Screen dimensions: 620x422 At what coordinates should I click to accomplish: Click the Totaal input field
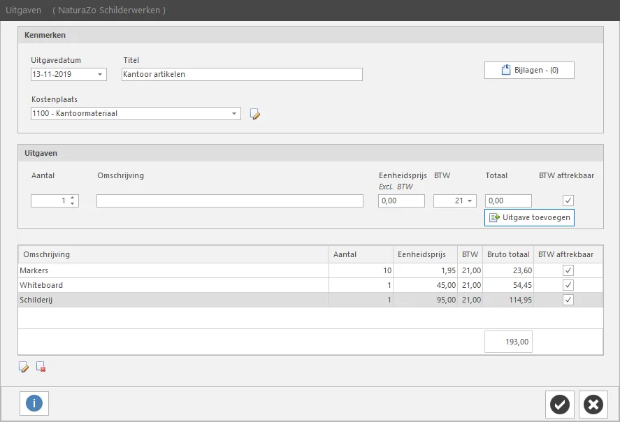508,201
